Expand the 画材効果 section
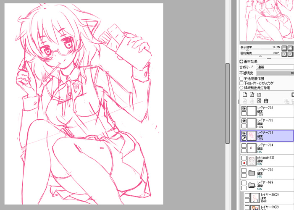This screenshot has width=294, height=210. pyautogui.click(x=241, y=61)
